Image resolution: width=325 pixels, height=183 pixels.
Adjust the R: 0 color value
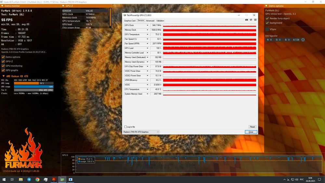269,40
